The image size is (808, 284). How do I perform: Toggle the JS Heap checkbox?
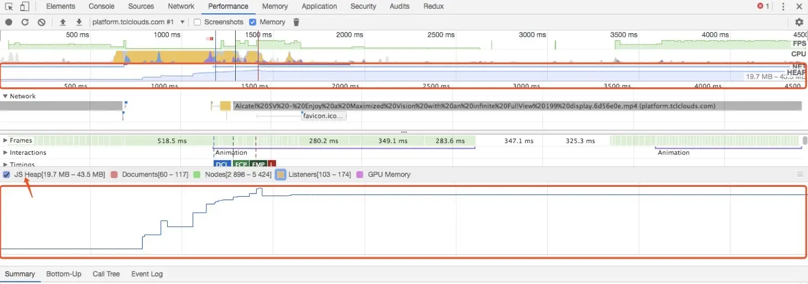[x=6, y=175]
